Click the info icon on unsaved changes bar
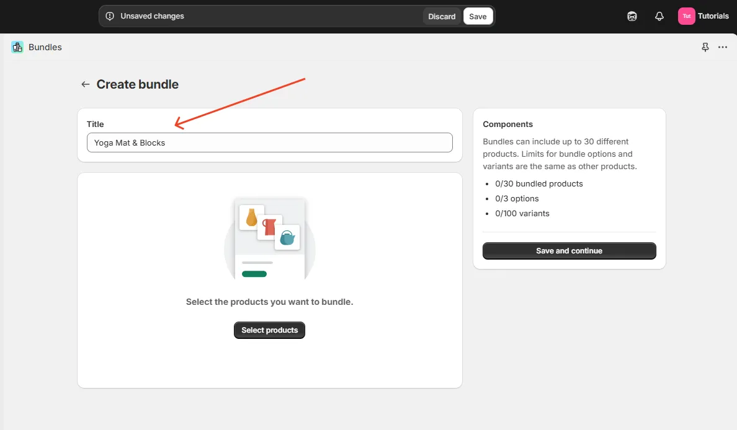This screenshot has width=737, height=430. pos(110,16)
